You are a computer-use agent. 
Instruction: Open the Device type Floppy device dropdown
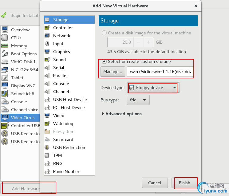point(153,88)
